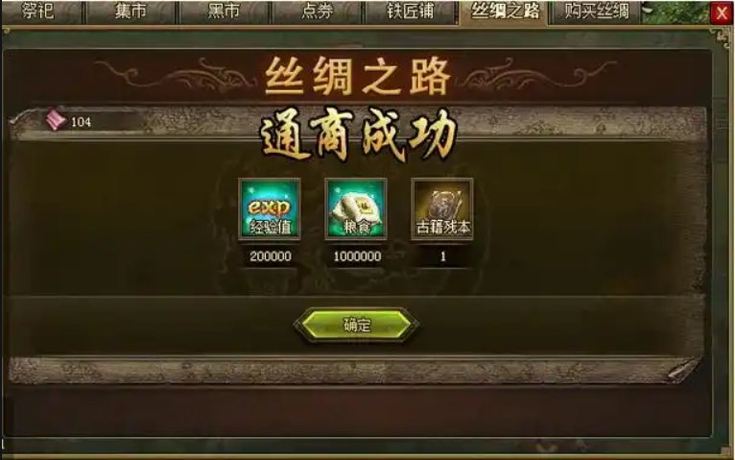Select the active 丝绸之路 tab
The image size is (735, 460).
[504, 12]
